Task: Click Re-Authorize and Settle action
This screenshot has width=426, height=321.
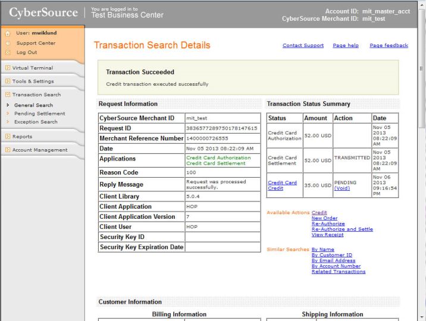Action: [x=342, y=229]
